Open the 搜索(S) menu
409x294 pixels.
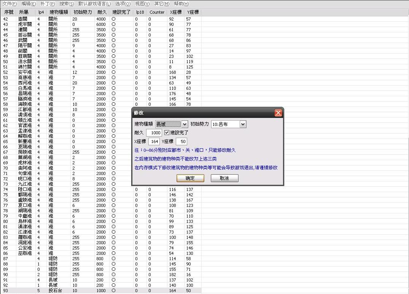67,4
